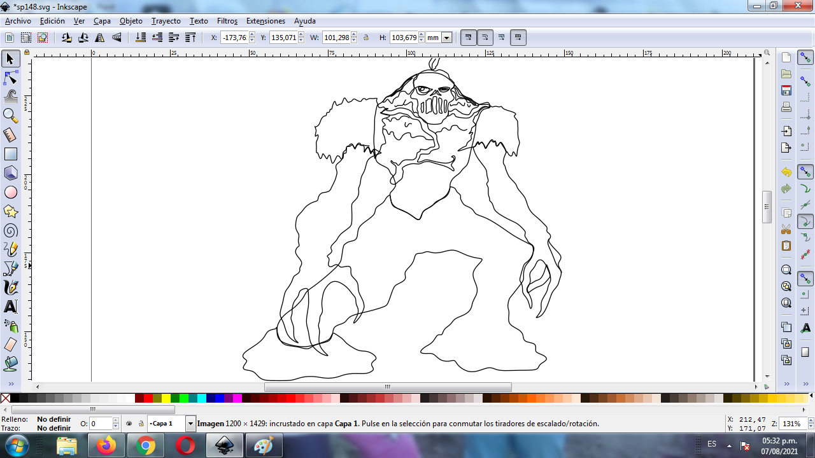Screen dimensions: 815x458
Task: Increase H height with stepper
Action: (421, 35)
